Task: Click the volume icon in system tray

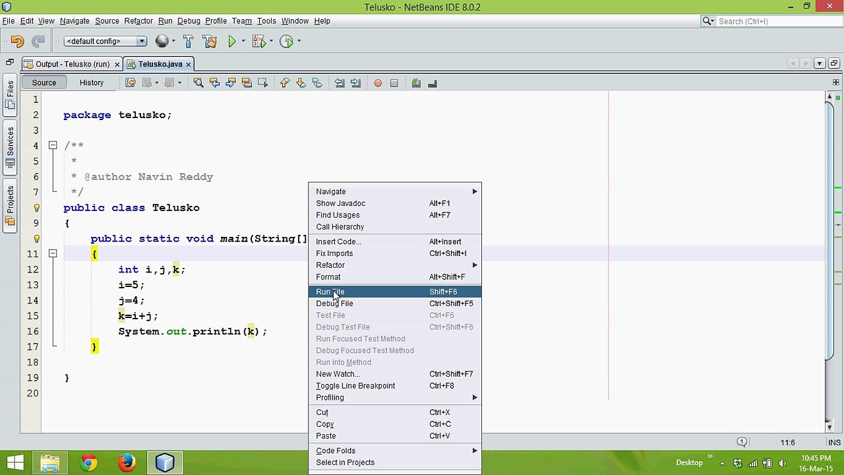Action: tap(783, 463)
